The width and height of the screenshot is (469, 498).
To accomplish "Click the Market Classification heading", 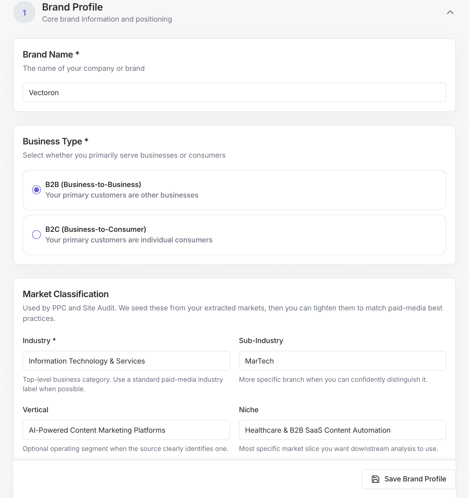I will coord(66,294).
